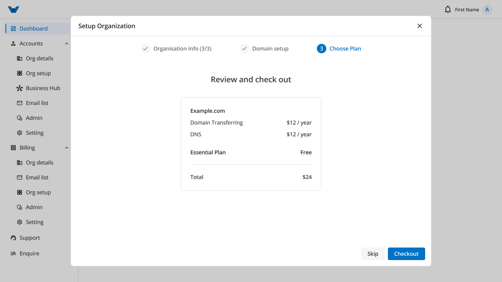Click the Admin icon under Accounts

[20, 118]
